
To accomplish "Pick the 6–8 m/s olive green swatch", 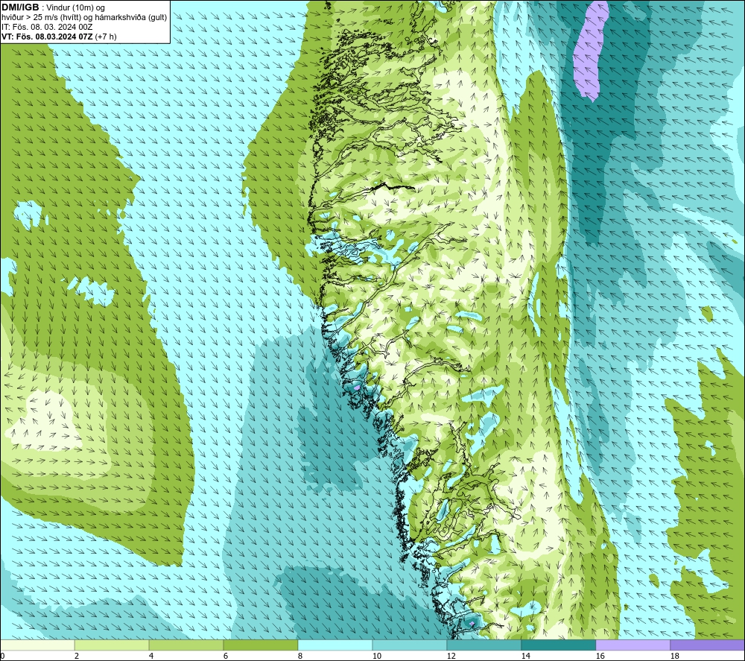I will click(260, 645).
